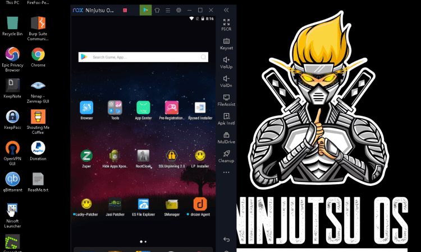Open MulDrive multi-instance manager
Viewport: 421px width, 252px height.
[x=226, y=138]
